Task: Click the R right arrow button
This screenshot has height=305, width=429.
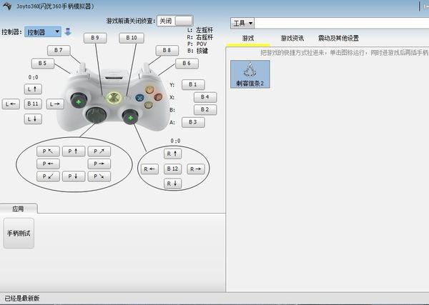Action: pyautogui.click(x=196, y=169)
